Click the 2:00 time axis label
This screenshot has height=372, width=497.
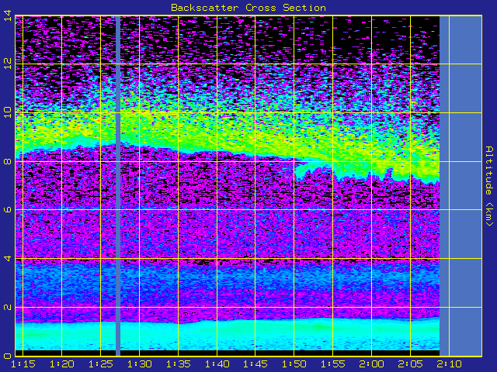(x=371, y=363)
